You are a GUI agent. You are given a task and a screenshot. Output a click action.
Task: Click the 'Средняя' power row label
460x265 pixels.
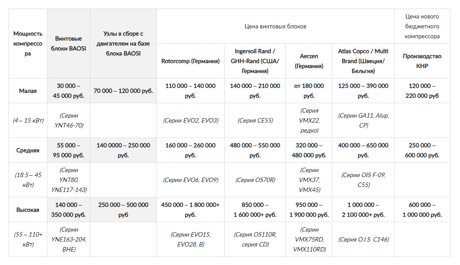tap(28, 151)
